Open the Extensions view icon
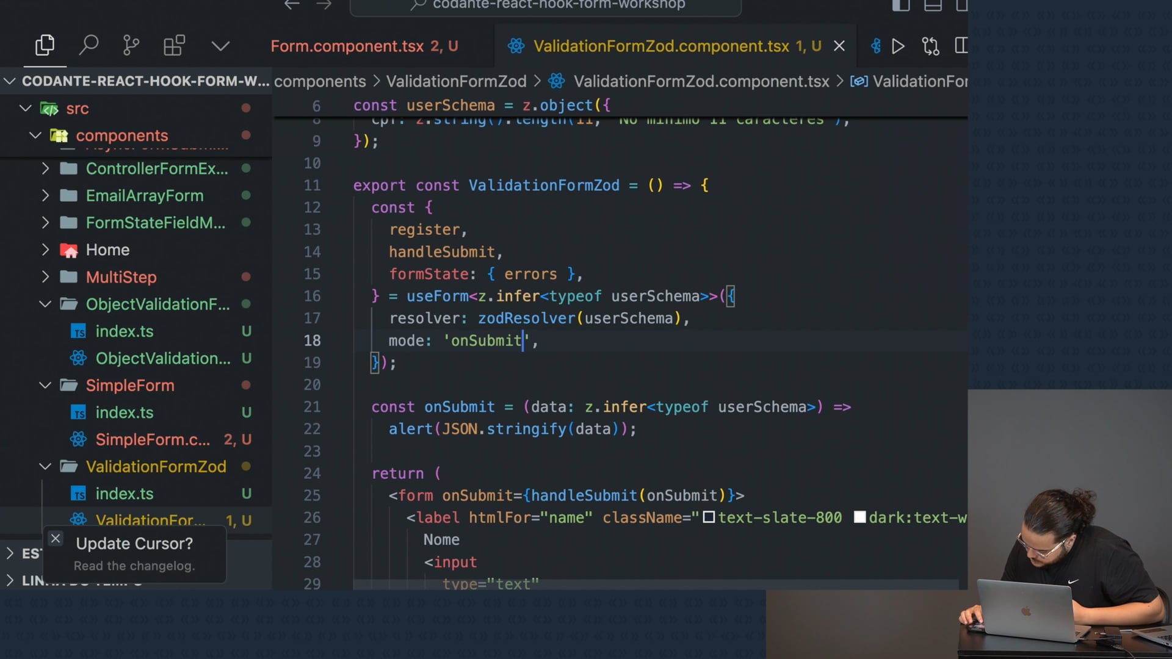The width and height of the screenshot is (1172, 659). pyautogui.click(x=174, y=46)
